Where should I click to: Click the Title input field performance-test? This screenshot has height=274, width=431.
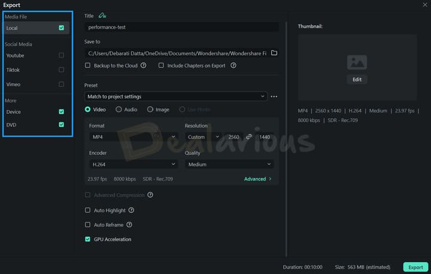(x=181, y=27)
